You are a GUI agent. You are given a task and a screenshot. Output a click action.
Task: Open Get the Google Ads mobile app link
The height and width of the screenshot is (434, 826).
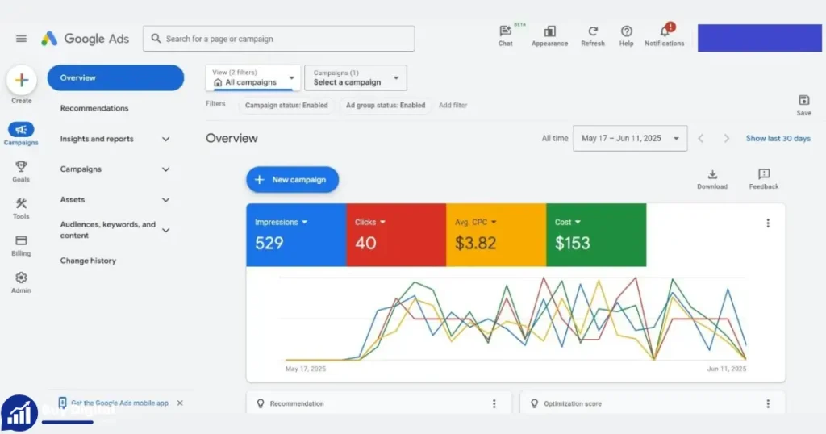119,403
